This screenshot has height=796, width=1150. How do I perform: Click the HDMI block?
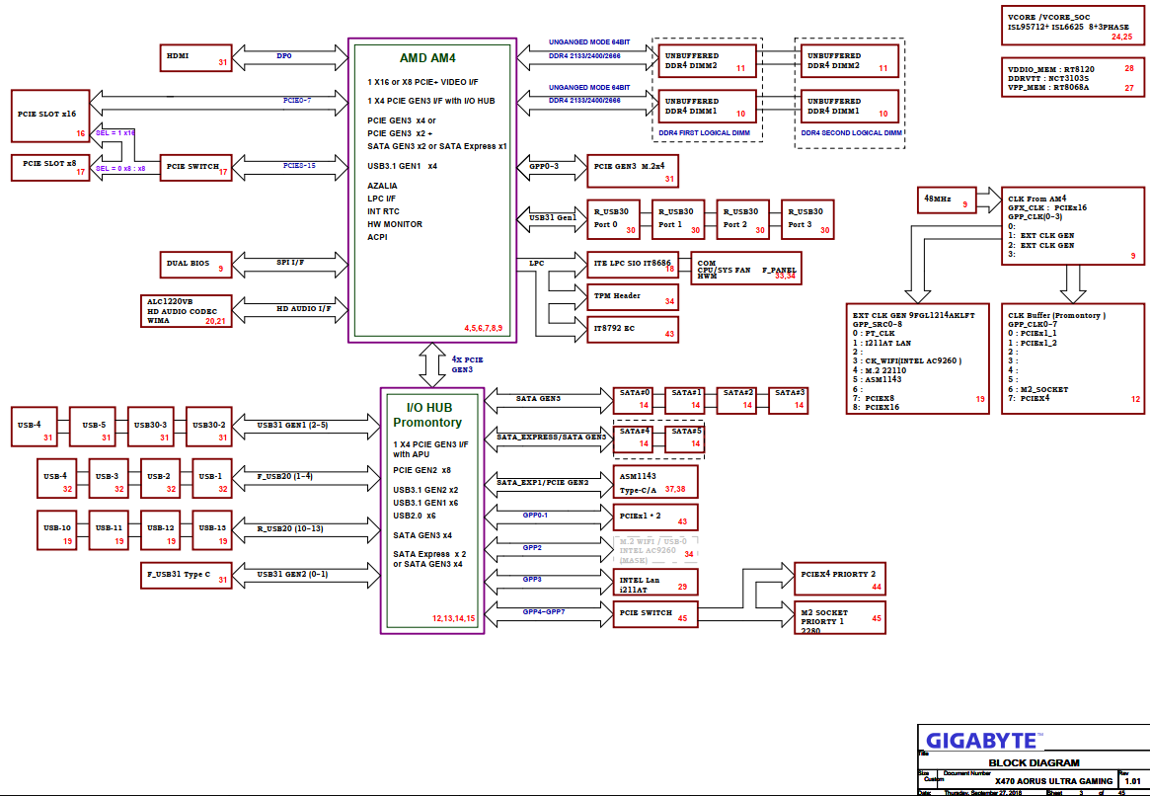pyautogui.click(x=195, y=58)
